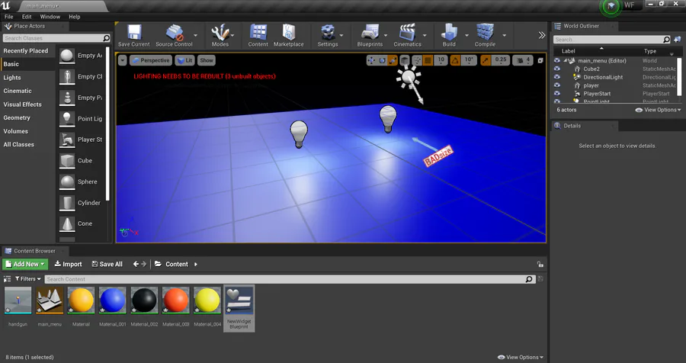Open the Filters dropdown in Content Browser
This screenshot has height=363, width=686.
coord(27,279)
